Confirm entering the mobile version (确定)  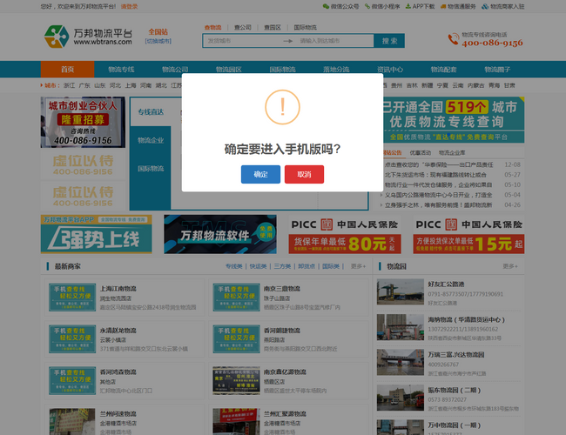[260, 174]
